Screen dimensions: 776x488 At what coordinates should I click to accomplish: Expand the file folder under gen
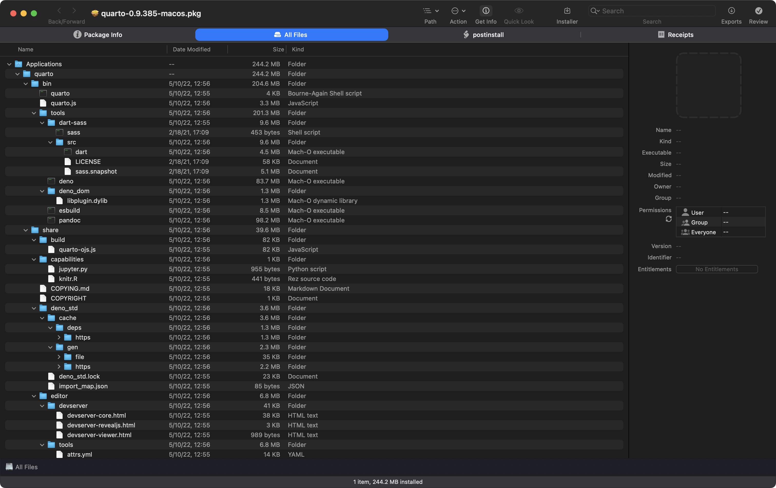click(x=59, y=357)
